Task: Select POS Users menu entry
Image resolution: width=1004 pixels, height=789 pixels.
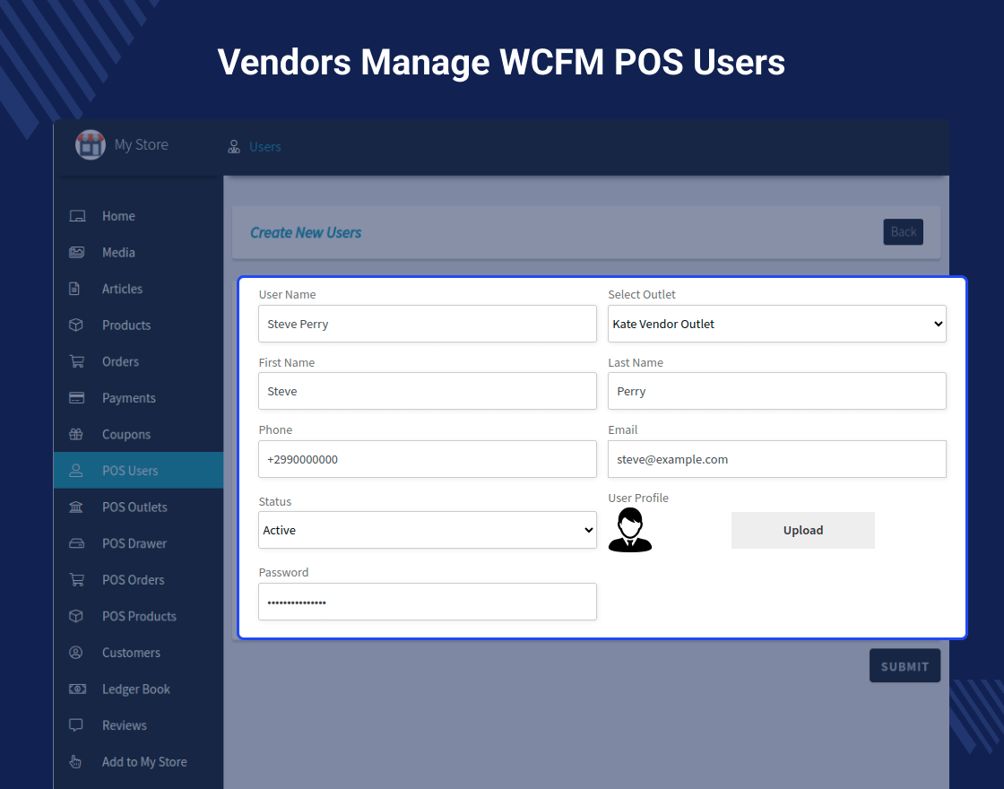Action: [139, 470]
